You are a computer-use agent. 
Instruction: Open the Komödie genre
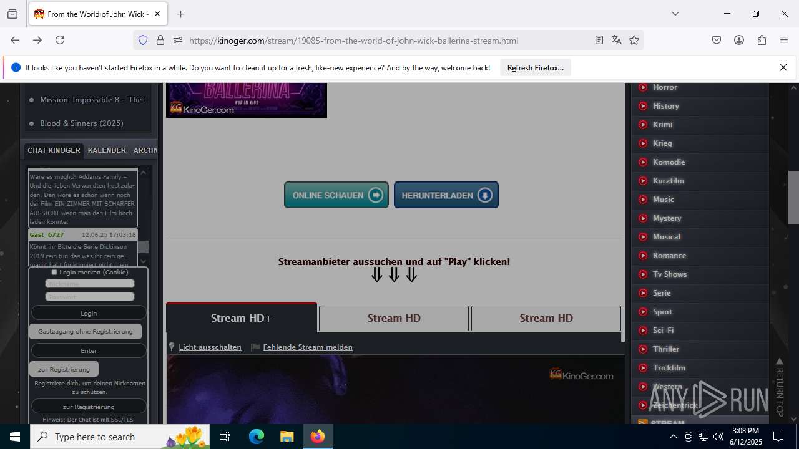click(x=669, y=162)
